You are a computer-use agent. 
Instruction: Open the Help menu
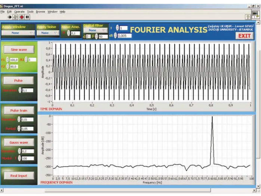point(62,12)
